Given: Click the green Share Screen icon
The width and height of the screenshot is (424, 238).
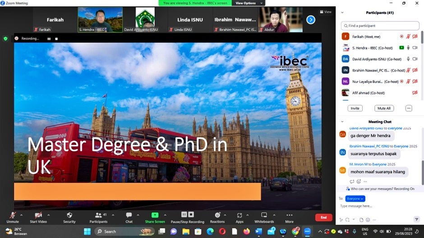Looking at the screenshot, I should pos(155,215).
